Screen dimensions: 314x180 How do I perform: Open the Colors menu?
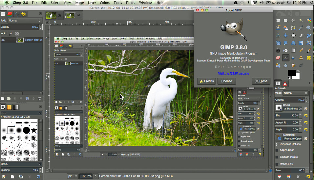click(x=105, y=3)
